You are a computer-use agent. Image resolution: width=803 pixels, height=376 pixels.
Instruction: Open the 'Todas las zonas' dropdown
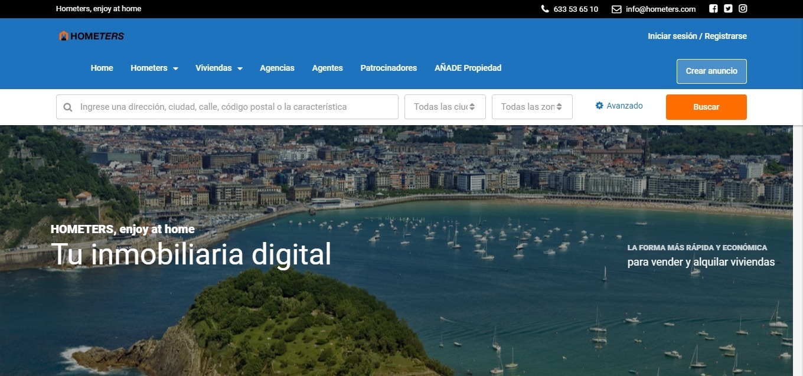(531, 107)
